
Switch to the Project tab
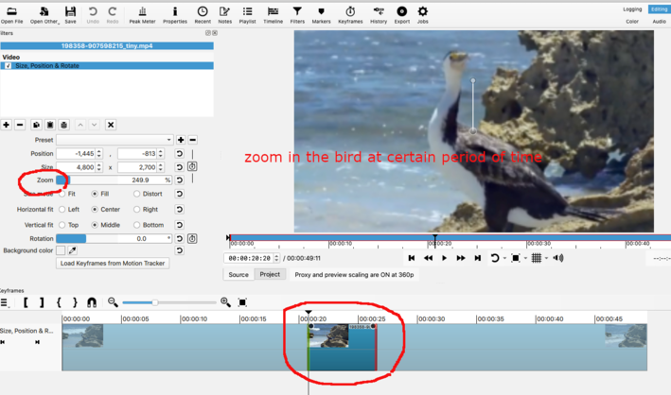pos(270,275)
